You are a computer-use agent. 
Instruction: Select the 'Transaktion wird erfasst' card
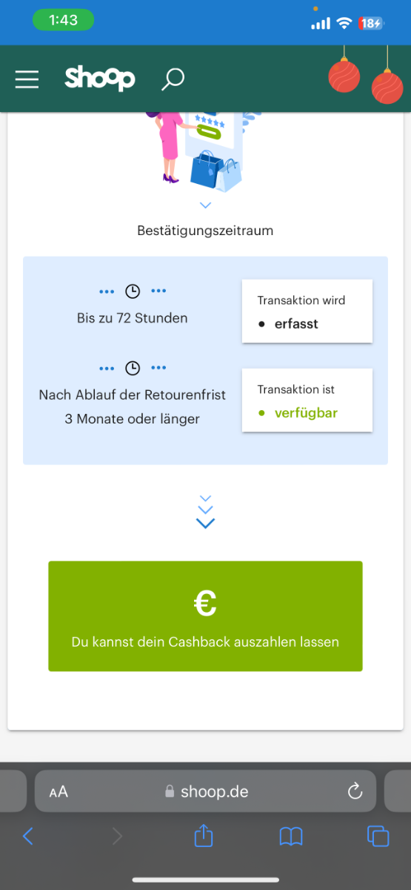(307, 311)
